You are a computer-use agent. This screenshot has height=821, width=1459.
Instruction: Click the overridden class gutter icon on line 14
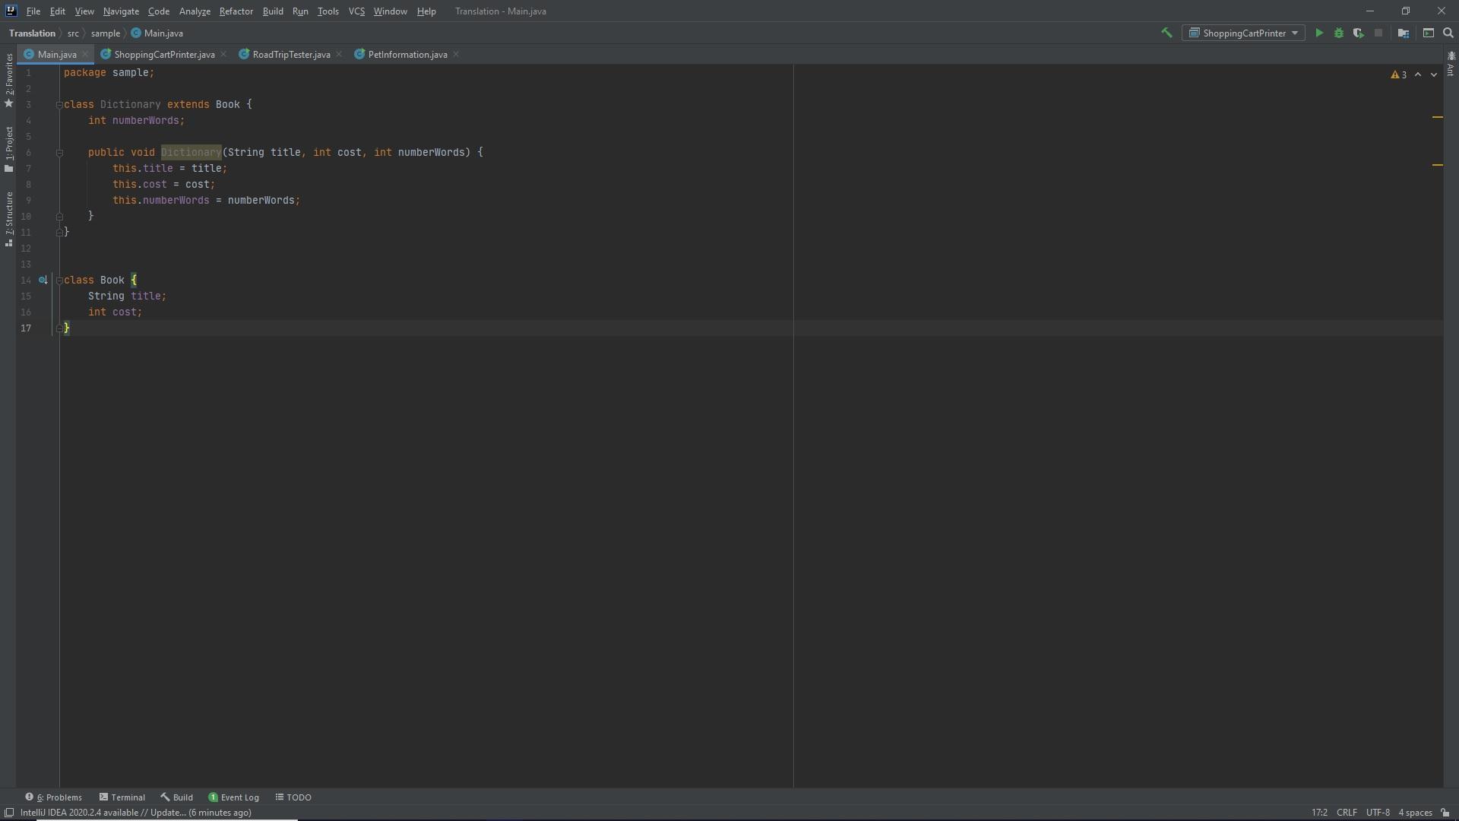click(x=43, y=281)
